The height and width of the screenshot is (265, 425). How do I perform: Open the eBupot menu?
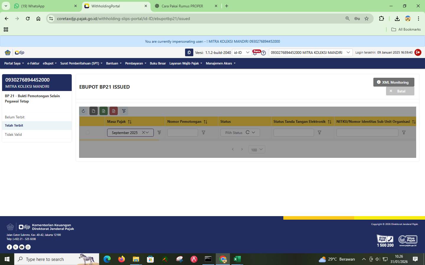49,63
